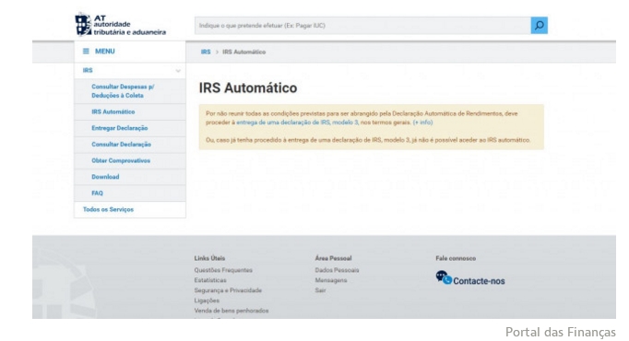This screenshot has width=629, height=341.
Task: Open Venda de bens penhorados link
Action: click(231, 311)
